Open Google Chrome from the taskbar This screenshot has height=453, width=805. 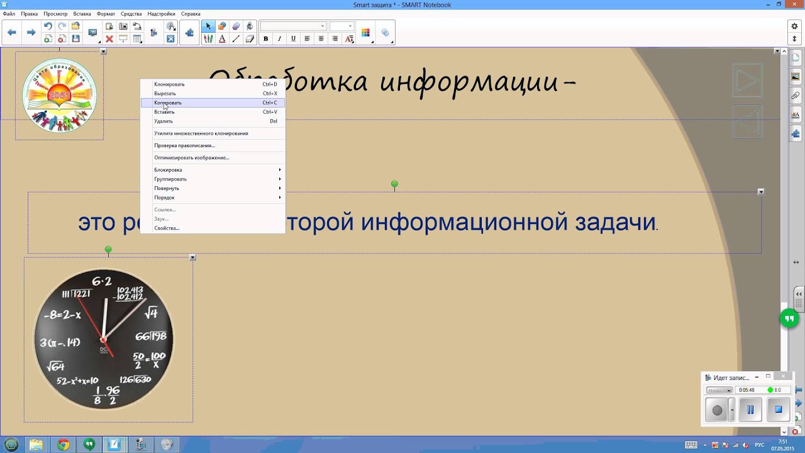(63, 445)
